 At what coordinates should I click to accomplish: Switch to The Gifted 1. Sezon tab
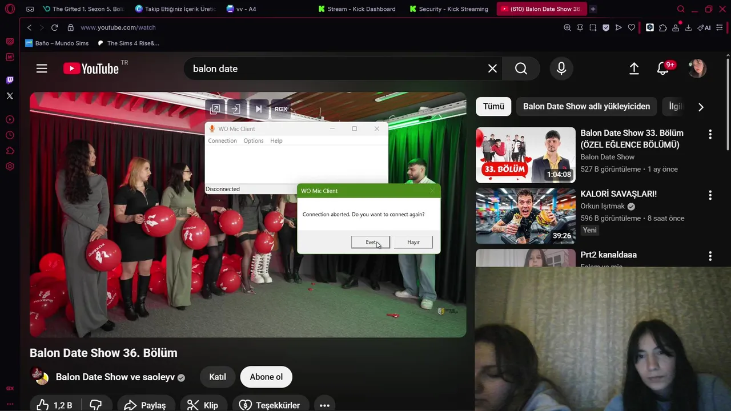(83, 9)
